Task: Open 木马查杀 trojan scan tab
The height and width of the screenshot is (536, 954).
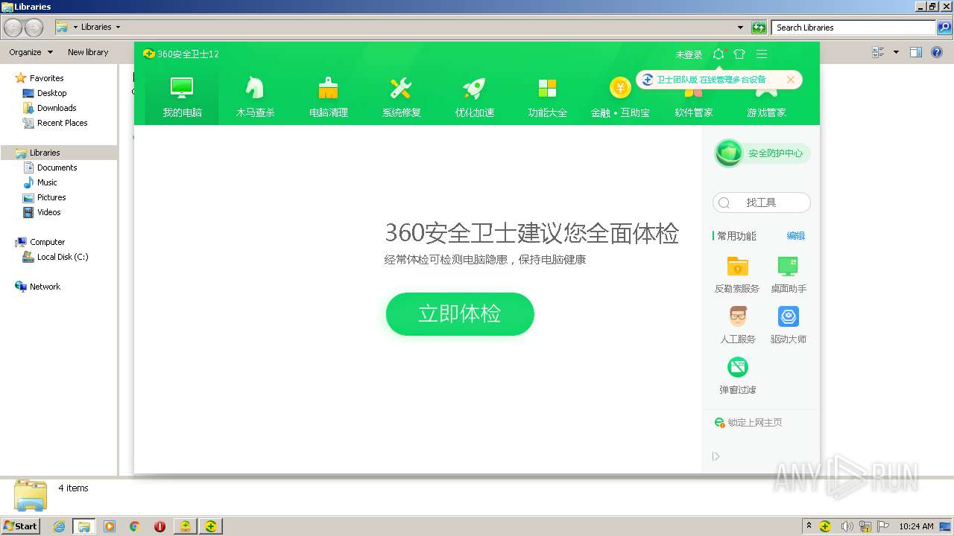Action: click(255, 98)
